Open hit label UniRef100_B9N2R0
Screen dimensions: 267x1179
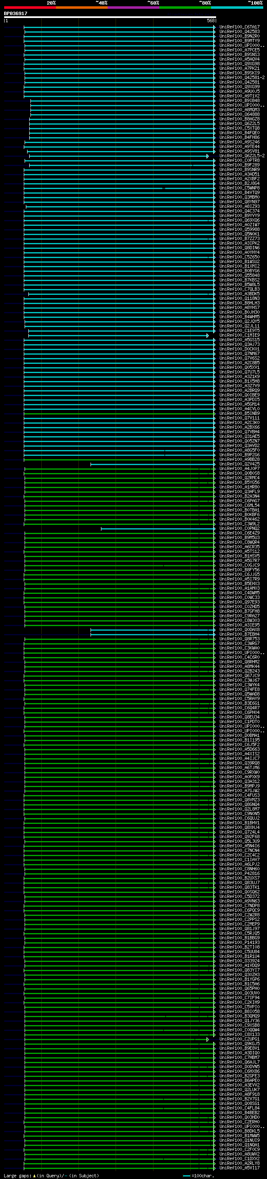click(x=239, y=36)
